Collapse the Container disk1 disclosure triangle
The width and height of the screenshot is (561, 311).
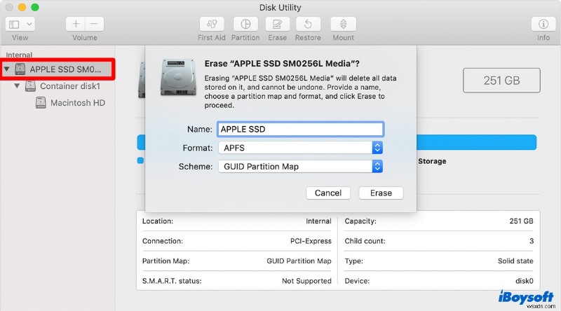(x=17, y=85)
